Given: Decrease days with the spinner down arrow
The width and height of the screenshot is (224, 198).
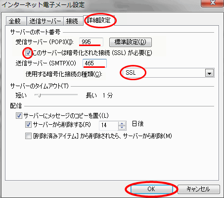Looking at the screenshot, I should [122, 128].
